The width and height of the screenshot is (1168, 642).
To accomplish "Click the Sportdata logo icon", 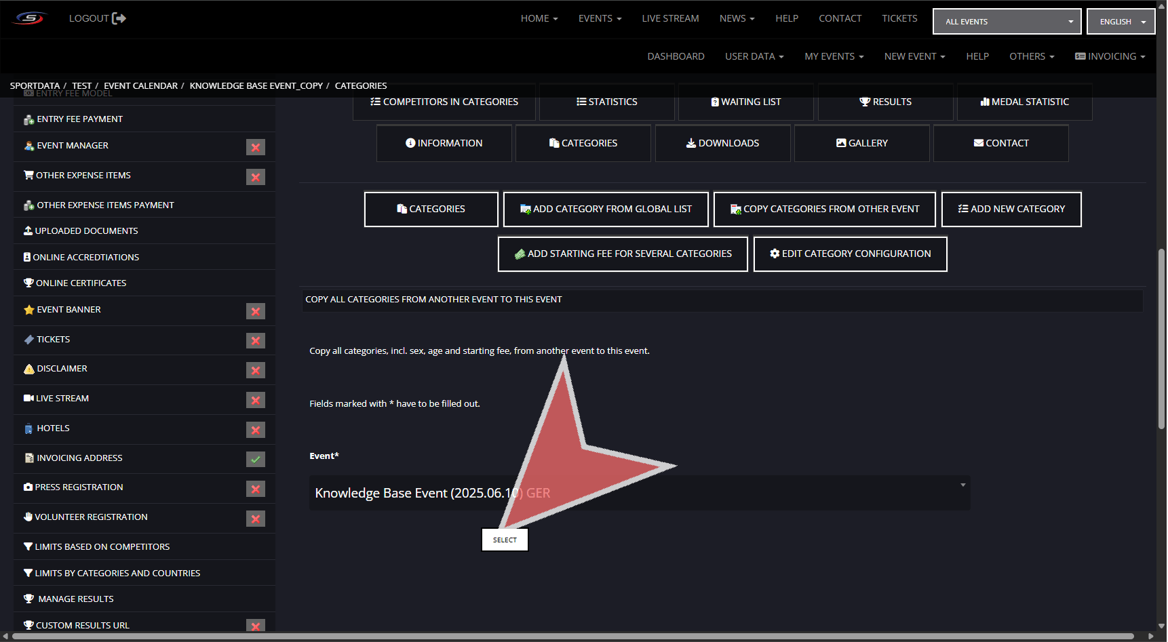I will click(30, 18).
